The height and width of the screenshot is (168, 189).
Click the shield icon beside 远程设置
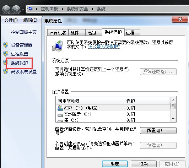6,54
